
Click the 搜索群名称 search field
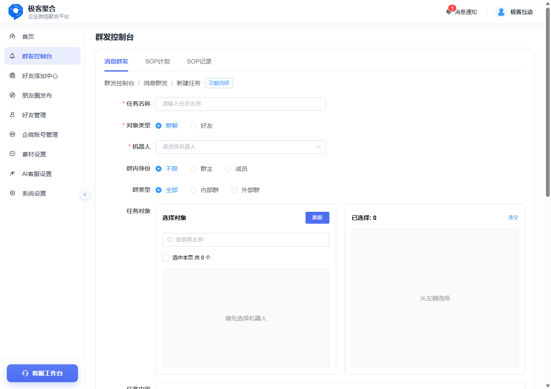[x=246, y=240]
